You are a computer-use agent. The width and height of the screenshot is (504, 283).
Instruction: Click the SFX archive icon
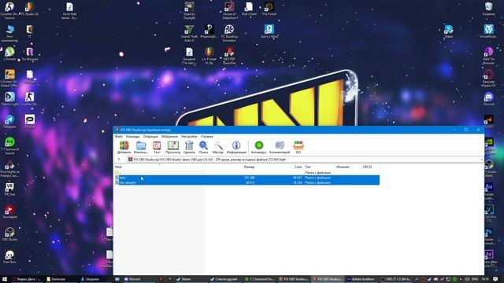tap(298, 147)
